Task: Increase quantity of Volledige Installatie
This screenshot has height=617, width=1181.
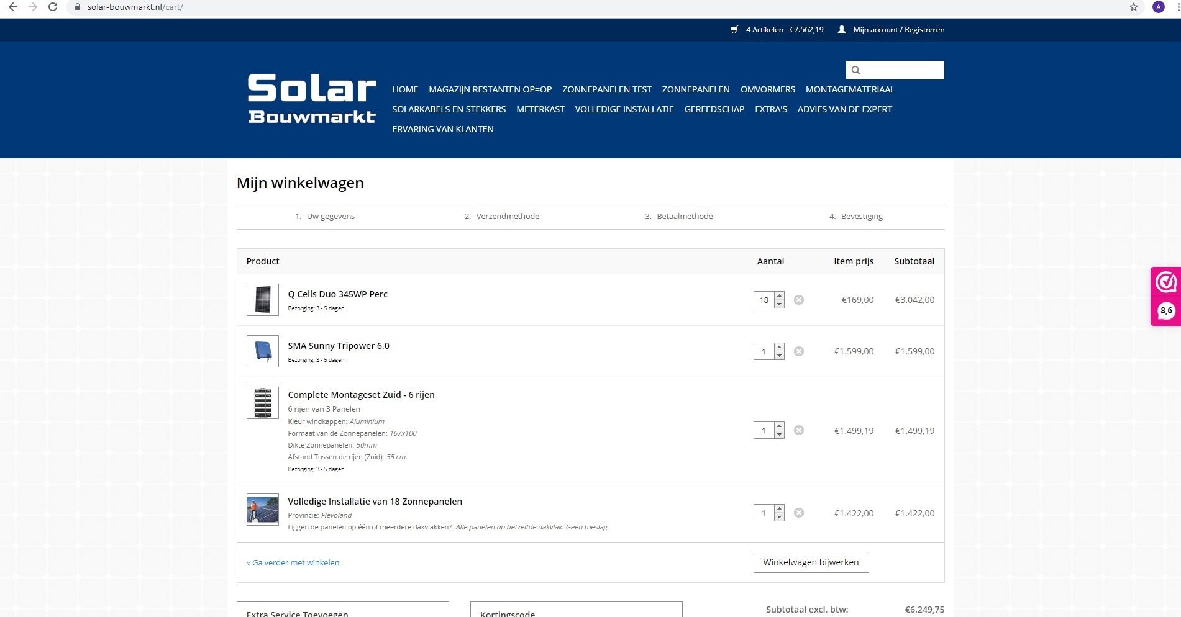Action: pos(779,509)
